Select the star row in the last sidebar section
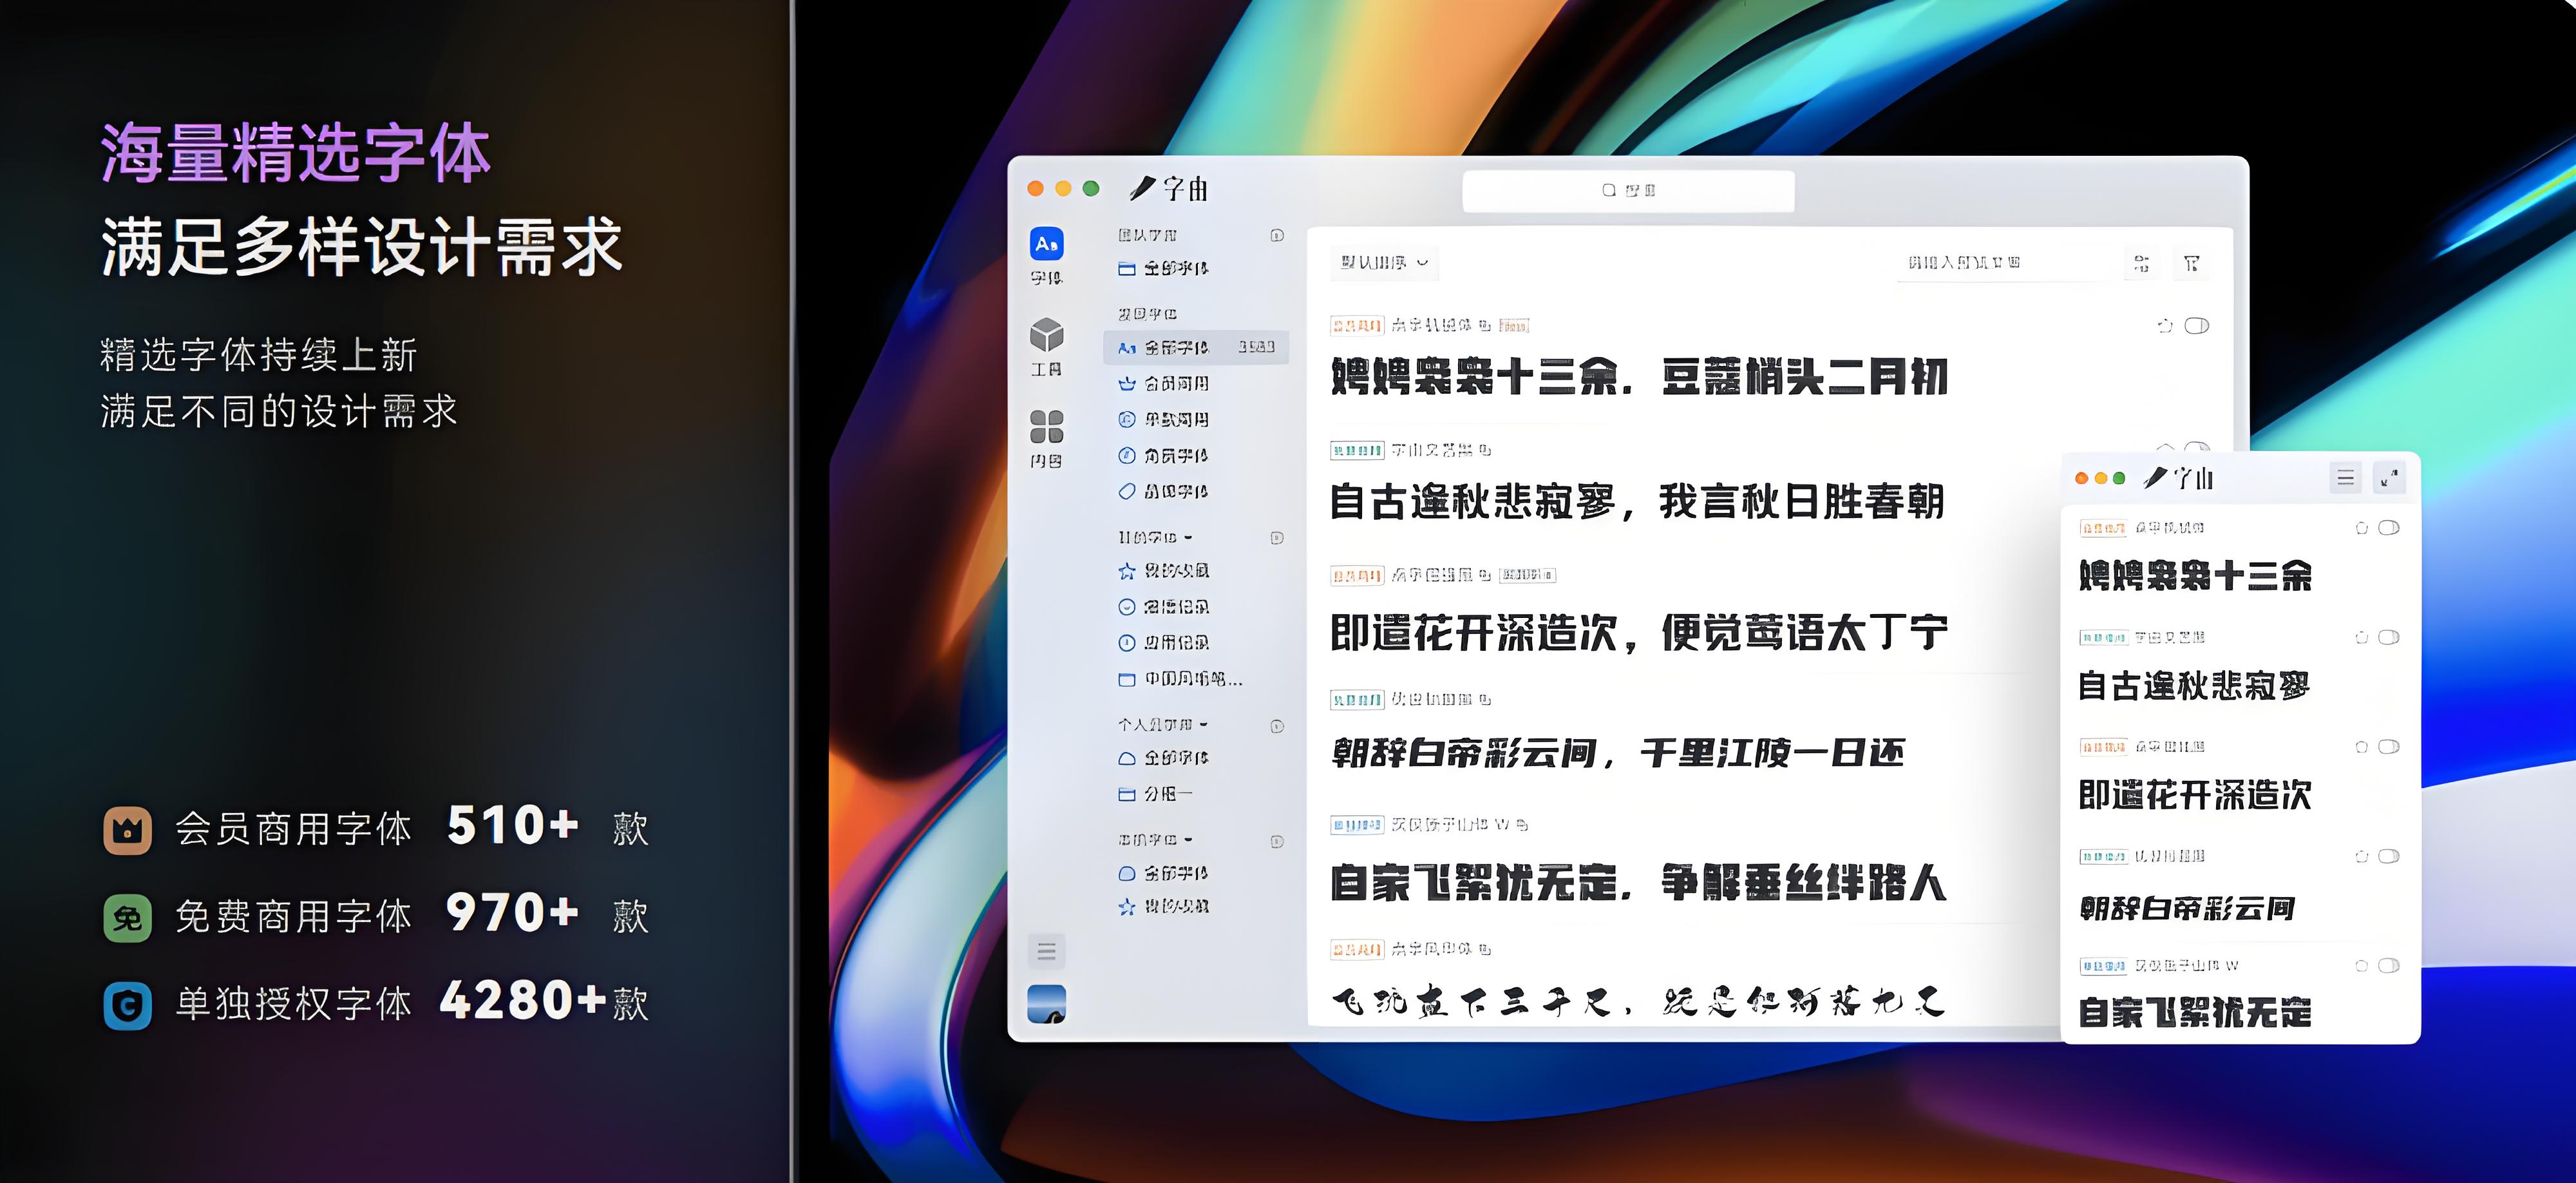The image size is (2576, 1183). point(1196,907)
